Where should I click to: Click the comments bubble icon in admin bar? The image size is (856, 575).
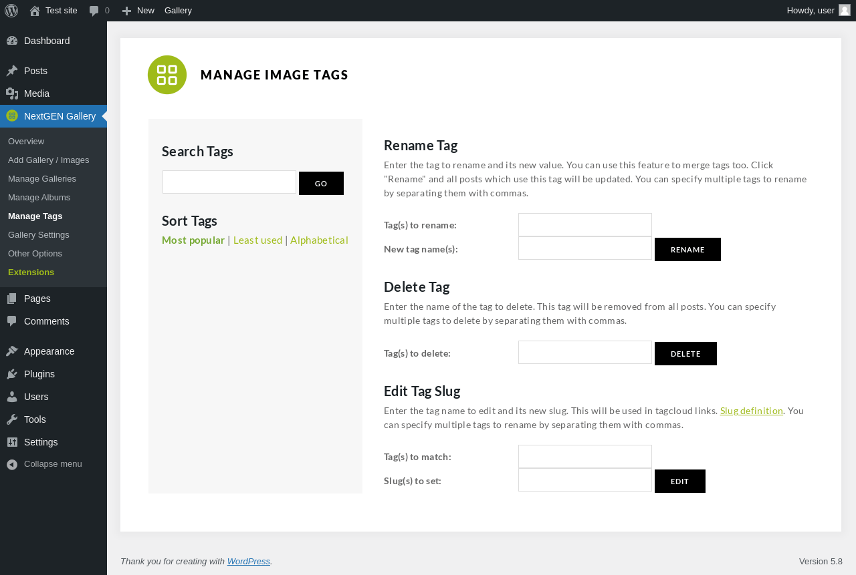(94, 11)
